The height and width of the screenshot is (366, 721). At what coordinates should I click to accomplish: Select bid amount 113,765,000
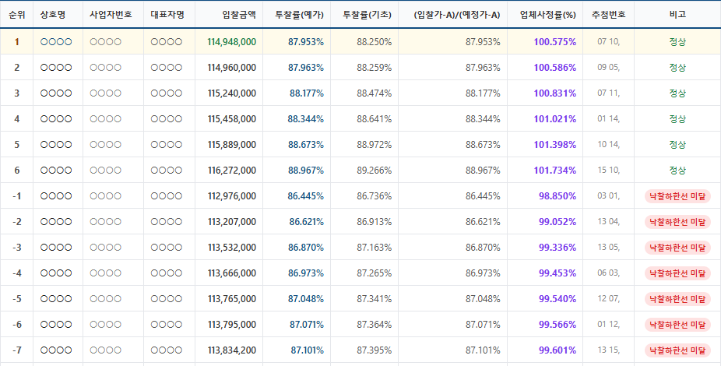(232, 299)
